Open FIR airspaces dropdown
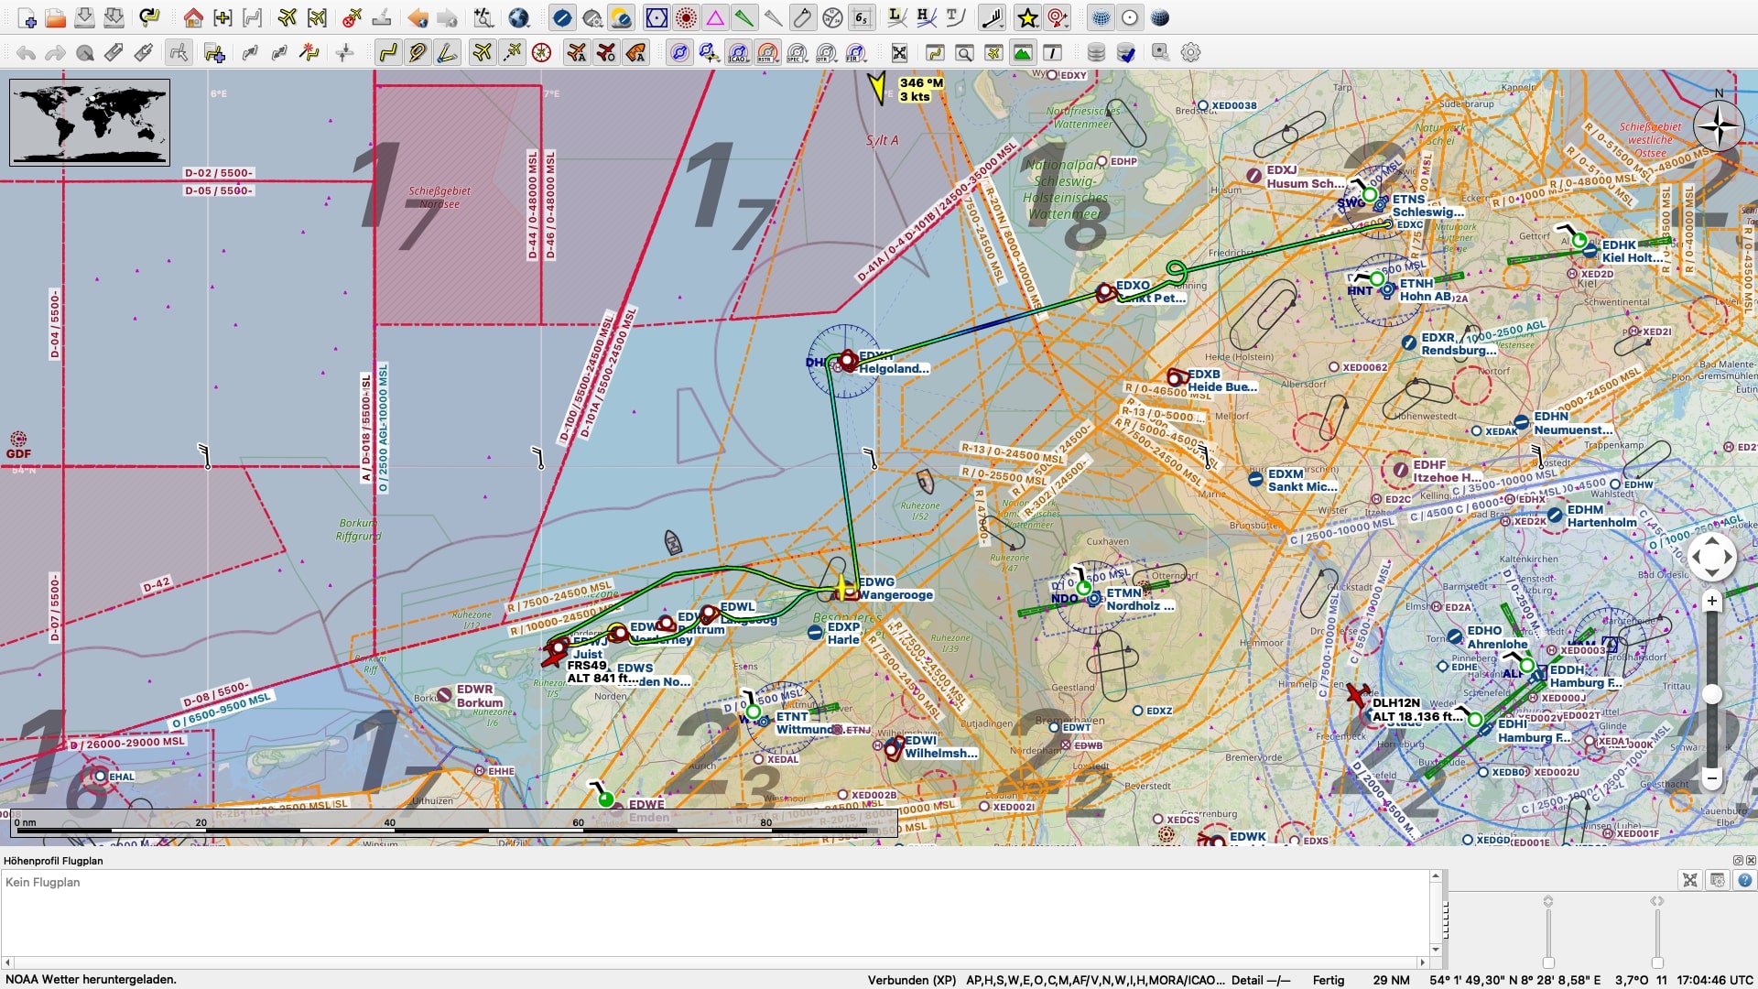Image resolution: width=1758 pixels, height=989 pixels. [856, 52]
